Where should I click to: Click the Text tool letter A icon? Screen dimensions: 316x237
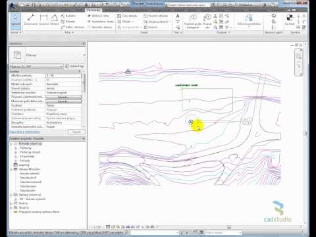coord(178,16)
